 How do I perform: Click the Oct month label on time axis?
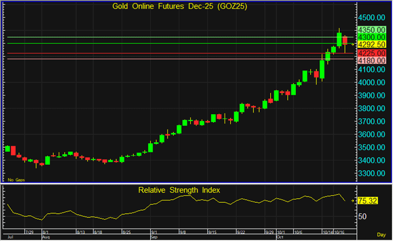coord(279,236)
